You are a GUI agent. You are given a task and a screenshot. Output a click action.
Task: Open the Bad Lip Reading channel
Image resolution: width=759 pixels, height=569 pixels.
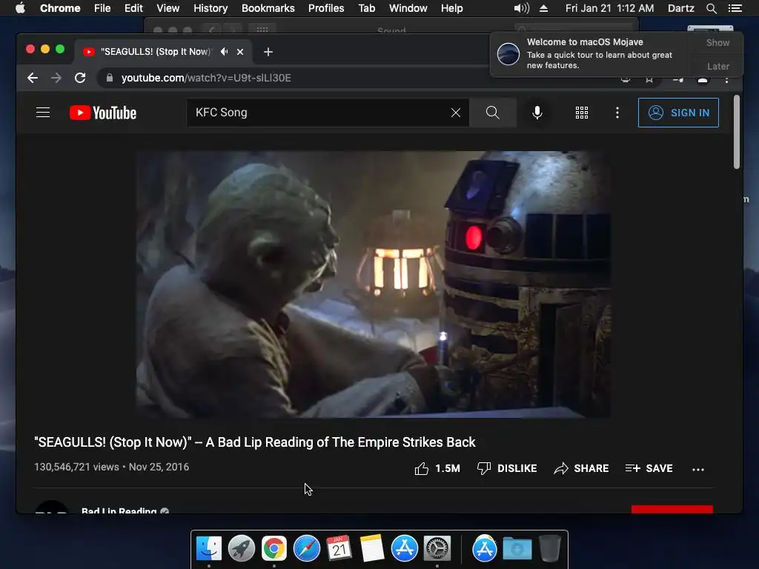(119, 510)
